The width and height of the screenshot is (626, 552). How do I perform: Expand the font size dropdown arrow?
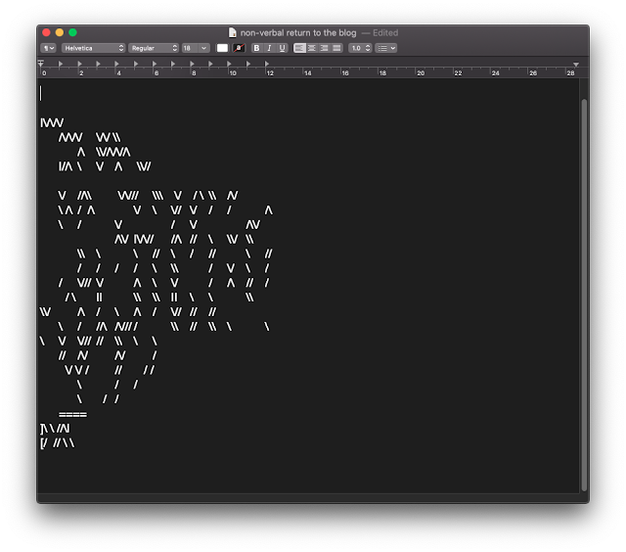click(x=204, y=48)
